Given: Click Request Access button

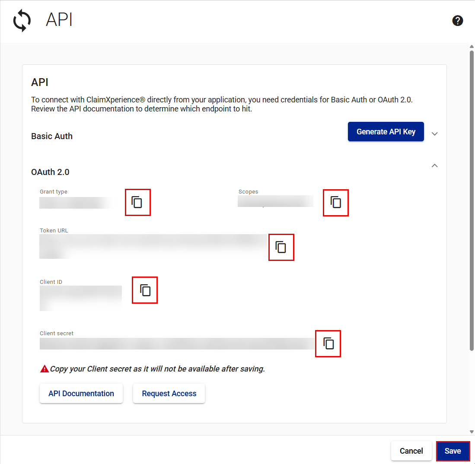Looking at the screenshot, I should (169, 394).
